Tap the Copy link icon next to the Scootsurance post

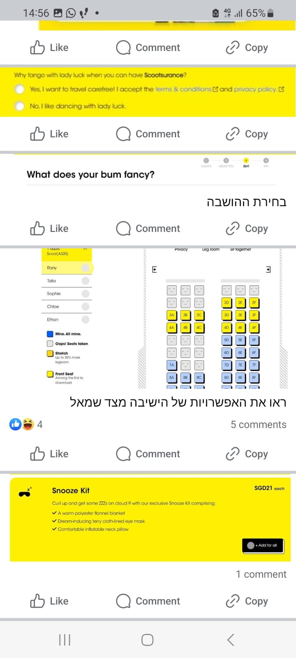click(233, 134)
